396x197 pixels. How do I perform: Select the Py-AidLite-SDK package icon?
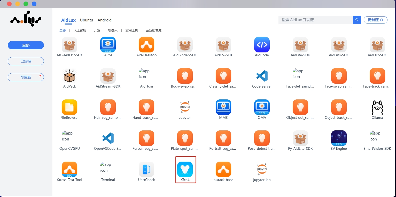300,138
